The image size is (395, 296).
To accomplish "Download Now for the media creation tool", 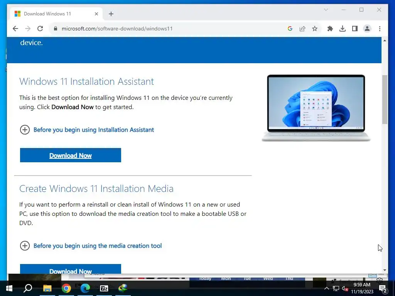I will 71,269.
